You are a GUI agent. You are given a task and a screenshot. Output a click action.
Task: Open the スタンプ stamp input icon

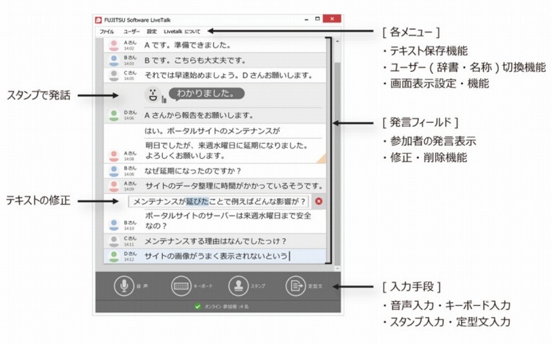(x=238, y=285)
